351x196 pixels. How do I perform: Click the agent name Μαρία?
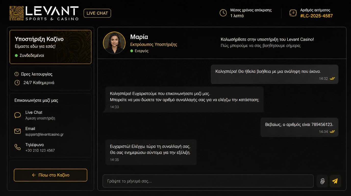tap(139, 37)
